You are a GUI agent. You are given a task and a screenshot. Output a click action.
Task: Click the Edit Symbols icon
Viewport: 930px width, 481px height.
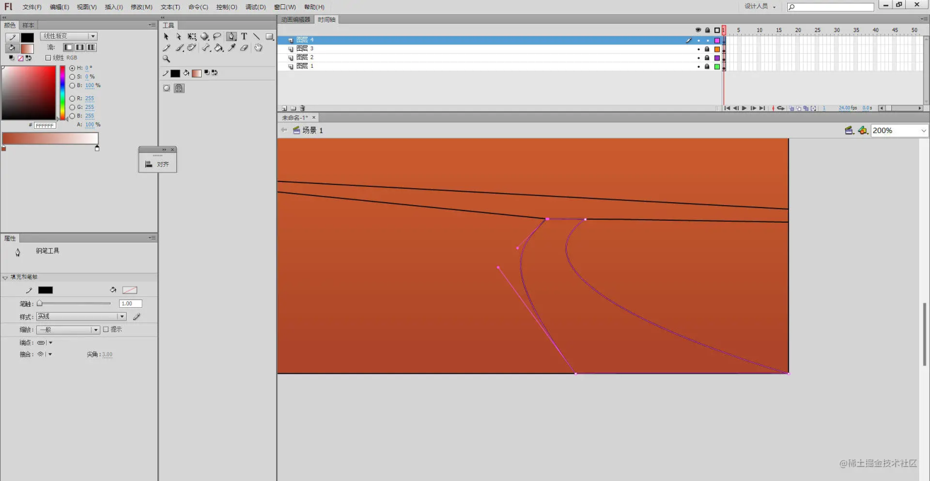[863, 131]
